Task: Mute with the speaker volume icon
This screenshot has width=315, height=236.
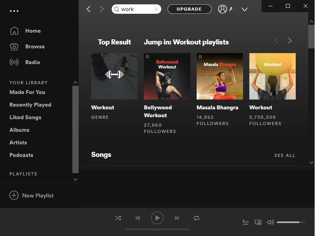Action: (271, 222)
